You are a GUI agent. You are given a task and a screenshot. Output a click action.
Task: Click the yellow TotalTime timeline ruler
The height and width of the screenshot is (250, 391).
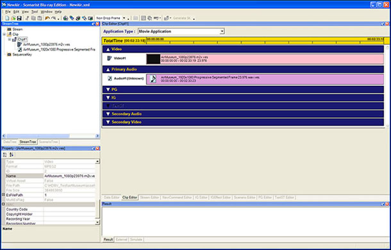click(265, 40)
